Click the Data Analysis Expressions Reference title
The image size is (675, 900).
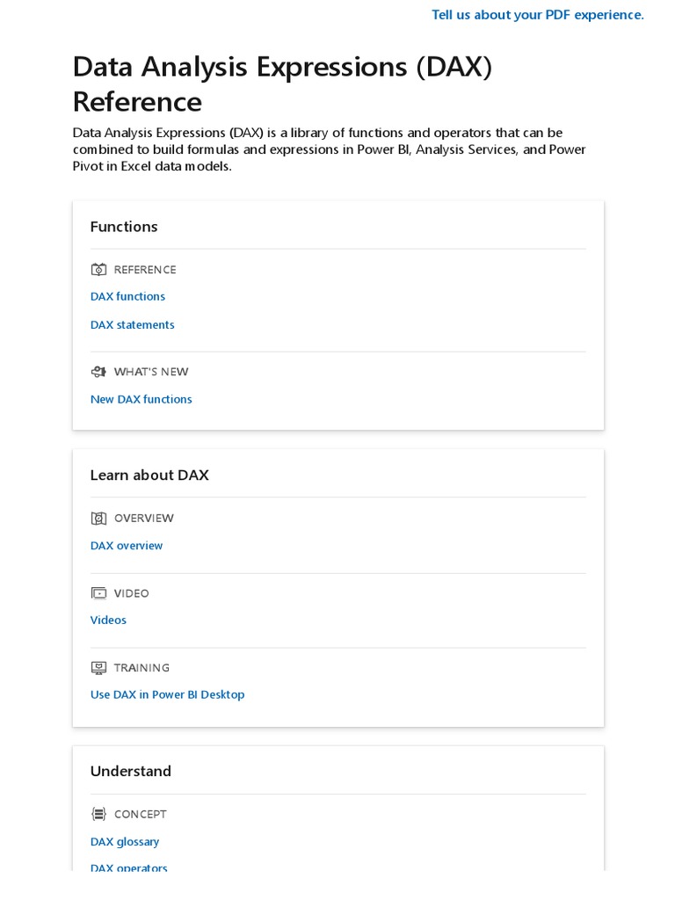click(281, 84)
